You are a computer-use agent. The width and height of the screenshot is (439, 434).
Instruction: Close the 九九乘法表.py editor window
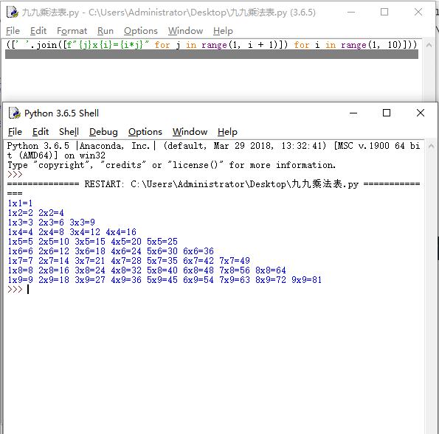point(418,12)
